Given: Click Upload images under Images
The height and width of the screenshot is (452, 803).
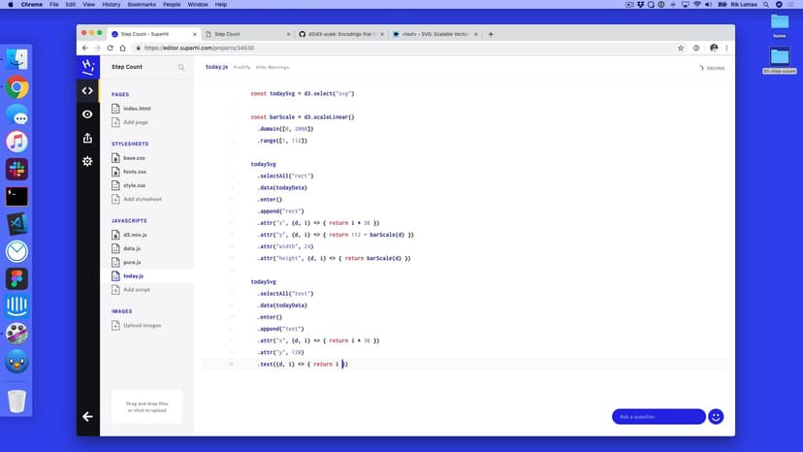Looking at the screenshot, I should 142,325.
